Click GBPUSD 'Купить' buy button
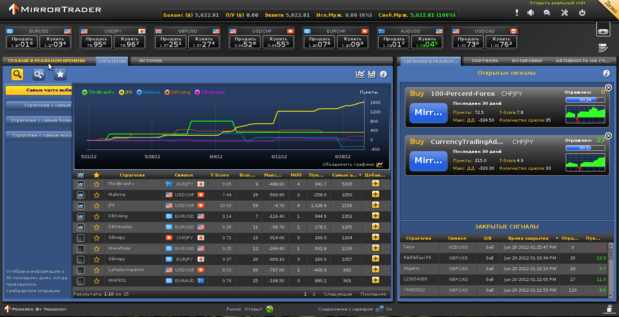Screen dimensions: 619x317 [x=204, y=42]
